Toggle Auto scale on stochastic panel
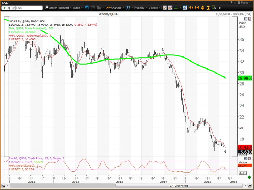Screen dimensions: 254x190 click(x=243, y=173)
